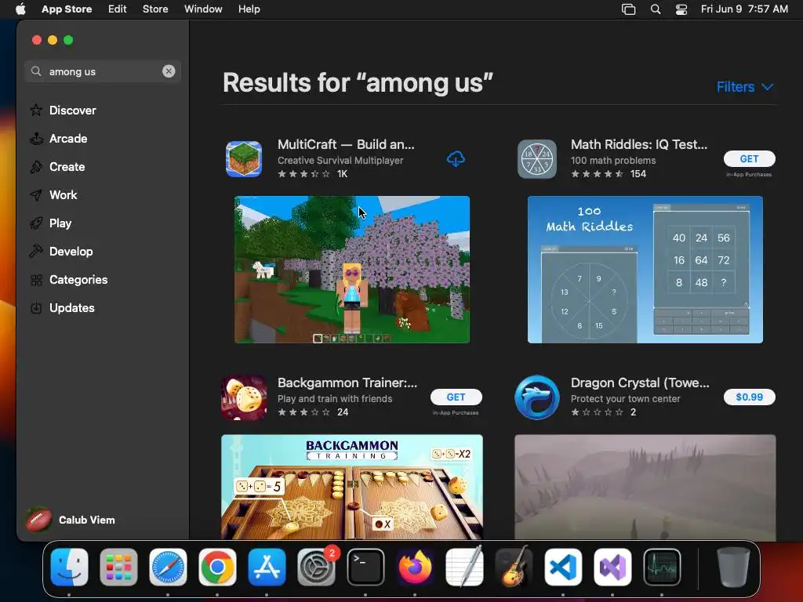Open Launchpad from the dock
The image size is (803, 602).
click(x=119, y=568)
